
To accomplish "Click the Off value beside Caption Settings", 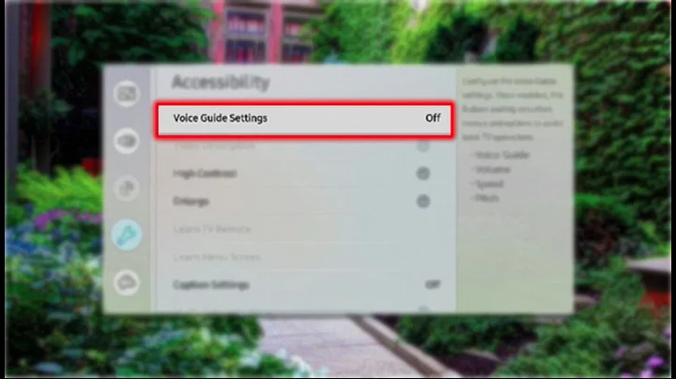I will [433, 284].
